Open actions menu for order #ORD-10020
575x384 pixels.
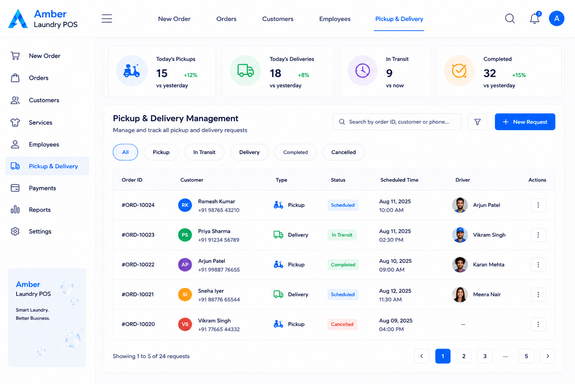pyautogui.click(x=538, y=324)
